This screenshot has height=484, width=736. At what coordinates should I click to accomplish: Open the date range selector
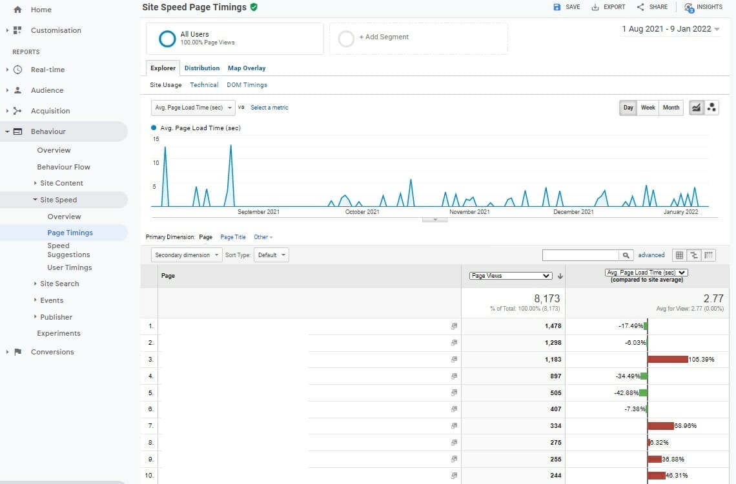670,29
